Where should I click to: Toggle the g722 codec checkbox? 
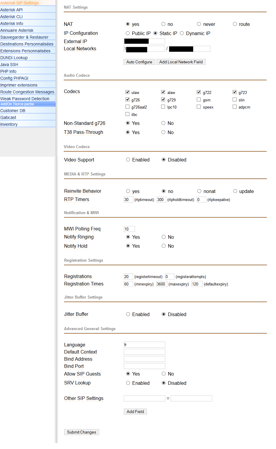(x=199, y=92)
